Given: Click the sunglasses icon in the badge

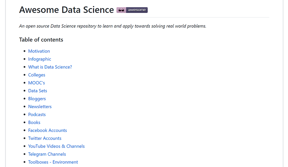Looking at the screenshot, I should click(121, 10).
